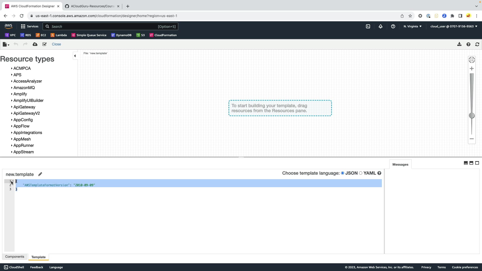Viewport: 482px width, 271px height.
Task: Collapse the Resource types pane
Action: (x=75, y=56)
